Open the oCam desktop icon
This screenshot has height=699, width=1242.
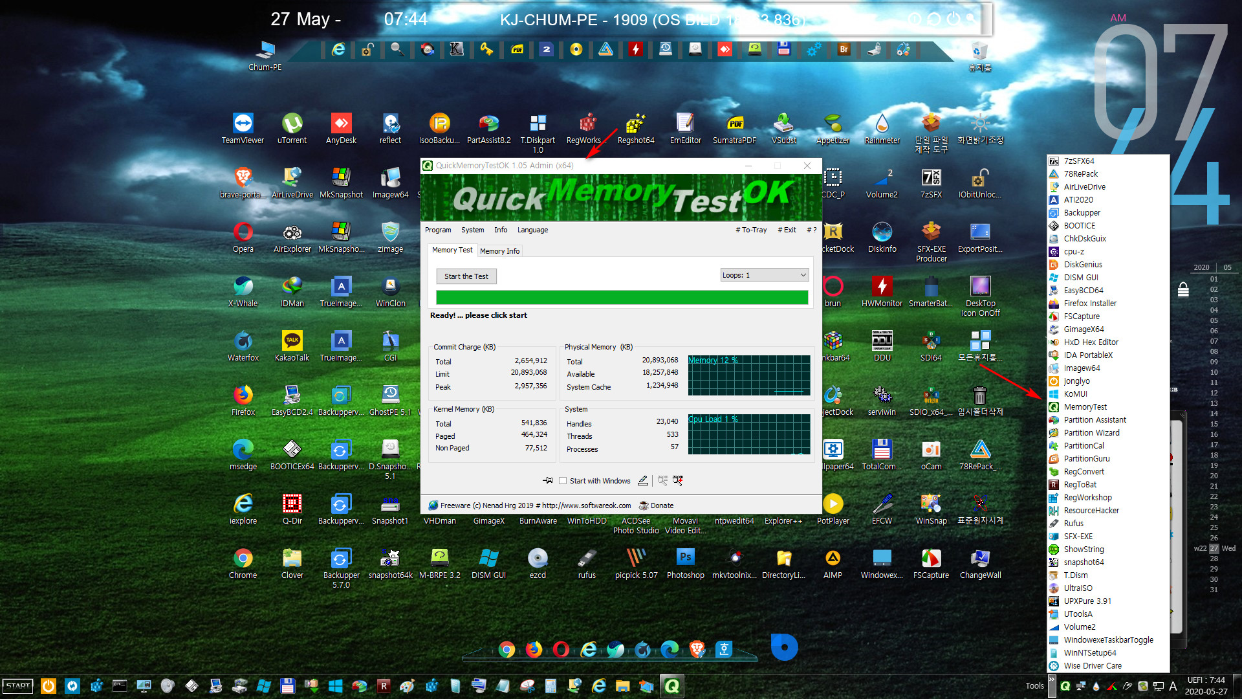pyautogui.click(x=931, y=454)
